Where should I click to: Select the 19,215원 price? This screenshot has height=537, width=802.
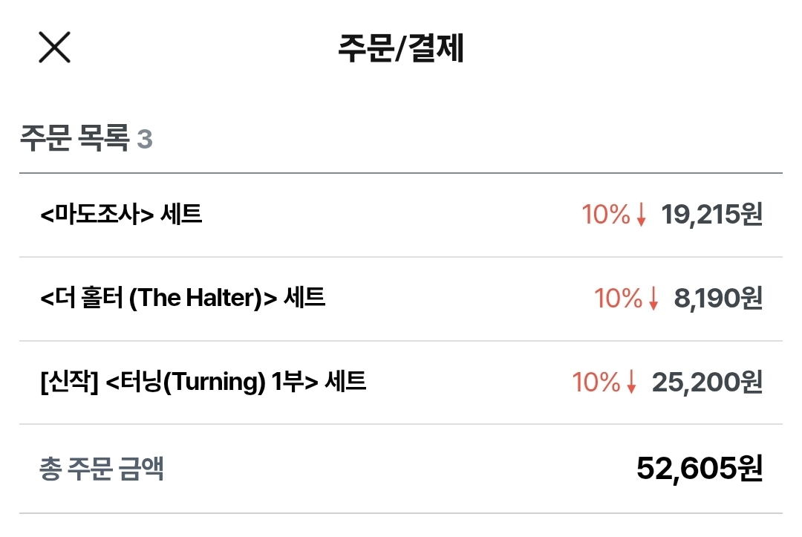click(x=711, y=215)
